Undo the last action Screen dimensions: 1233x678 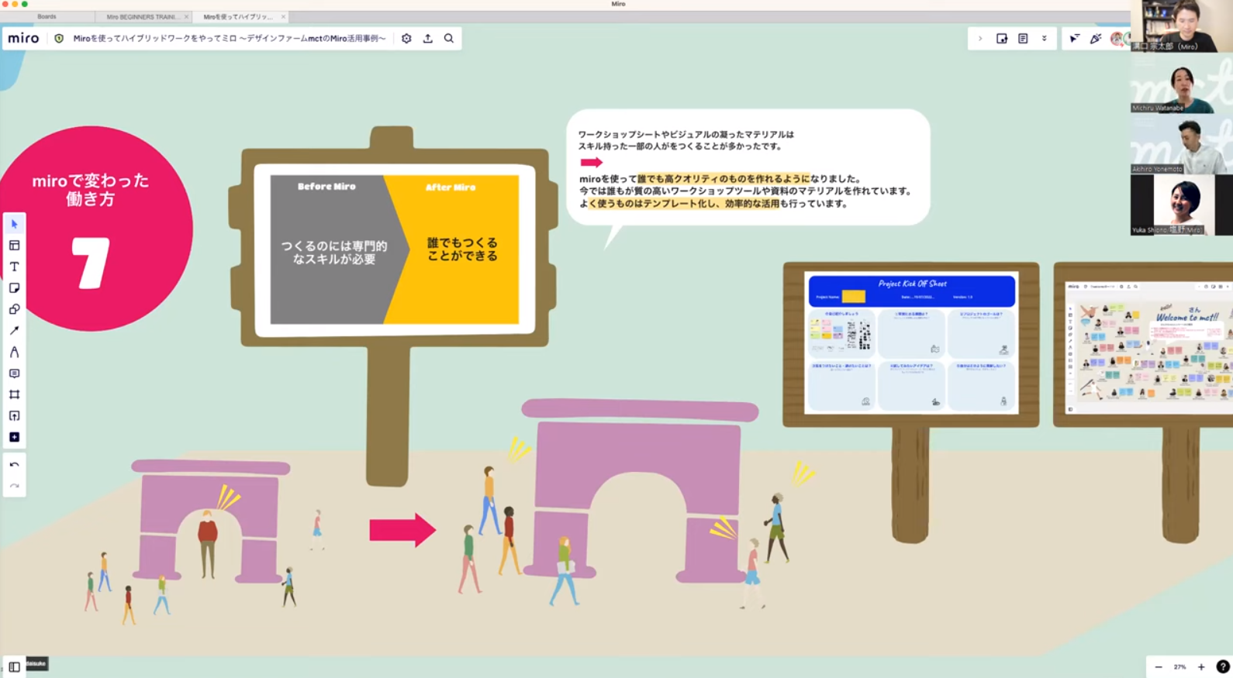tap(14, 465)
